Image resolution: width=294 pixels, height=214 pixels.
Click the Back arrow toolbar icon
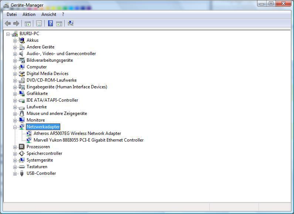(x=8, y=23)
